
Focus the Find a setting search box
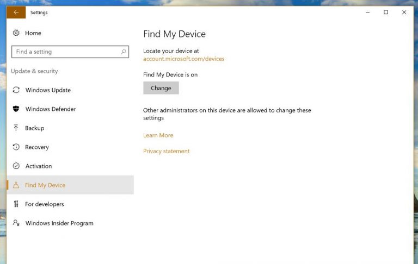point(65,52)
